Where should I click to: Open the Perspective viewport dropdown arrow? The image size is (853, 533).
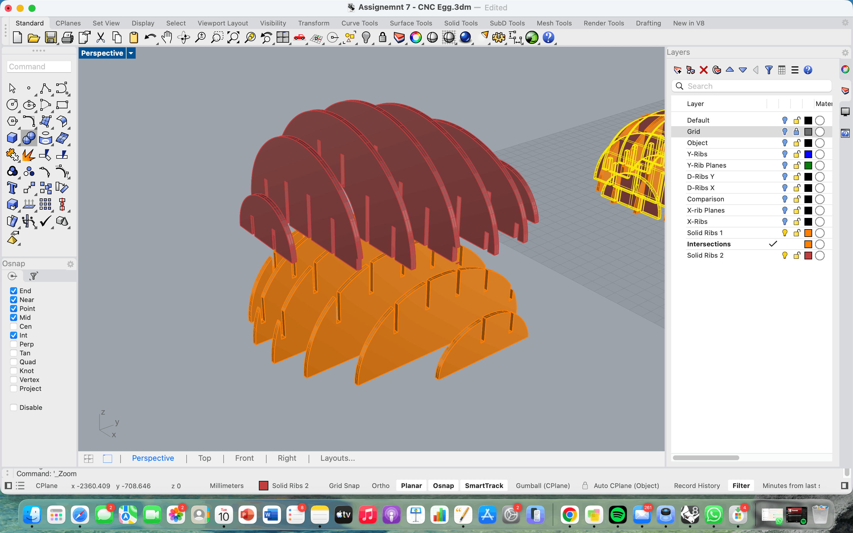tap(131, 53)
